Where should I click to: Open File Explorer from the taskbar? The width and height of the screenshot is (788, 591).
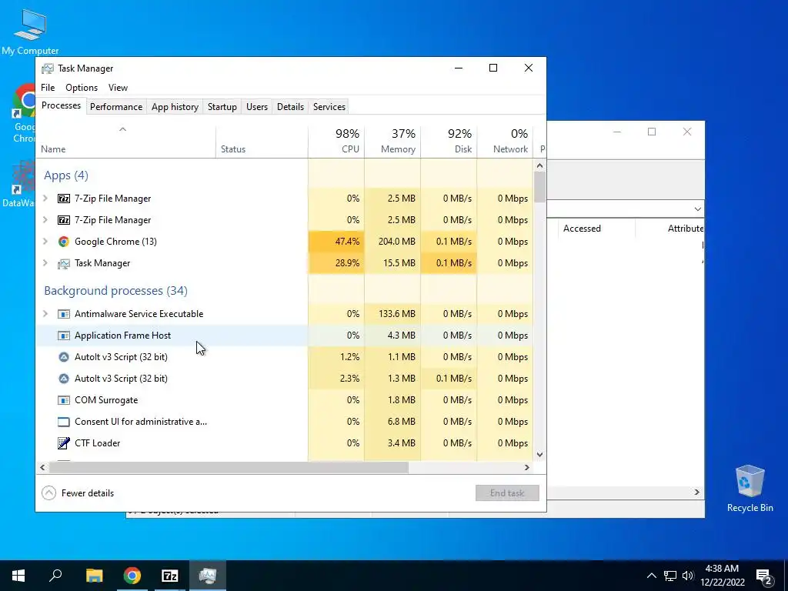[x=94, y=576]
